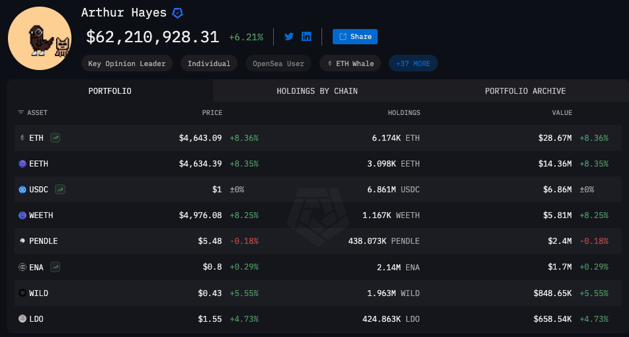Viewport: 629px width, 337px height.
Task: Click EETH price $4,634.39
Action: click(200, 163)
